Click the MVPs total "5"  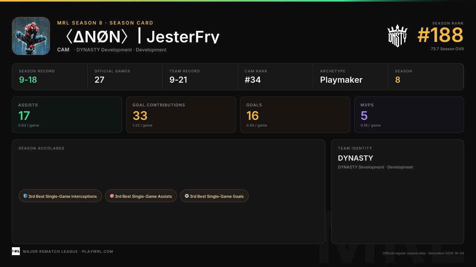click(x=364, y=116)
